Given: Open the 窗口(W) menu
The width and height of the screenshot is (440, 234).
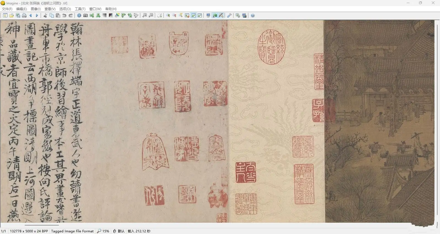Looking at the screenshot, I should pyautogui.click(x=95, y=9).
